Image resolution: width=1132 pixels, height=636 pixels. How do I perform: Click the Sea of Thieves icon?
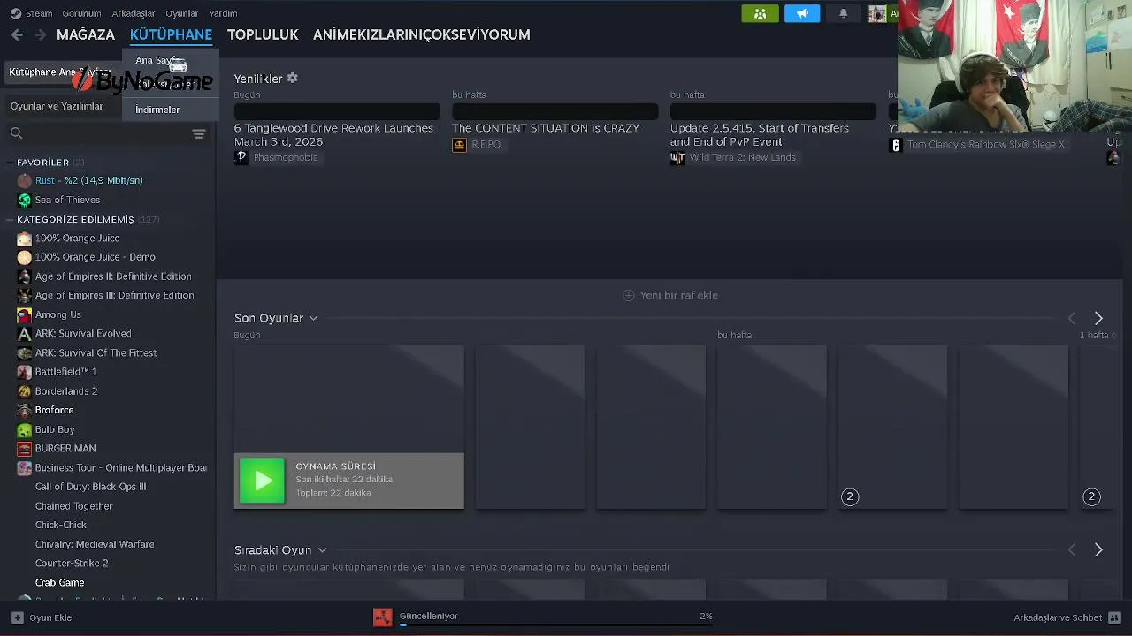(x=25, y=200)
